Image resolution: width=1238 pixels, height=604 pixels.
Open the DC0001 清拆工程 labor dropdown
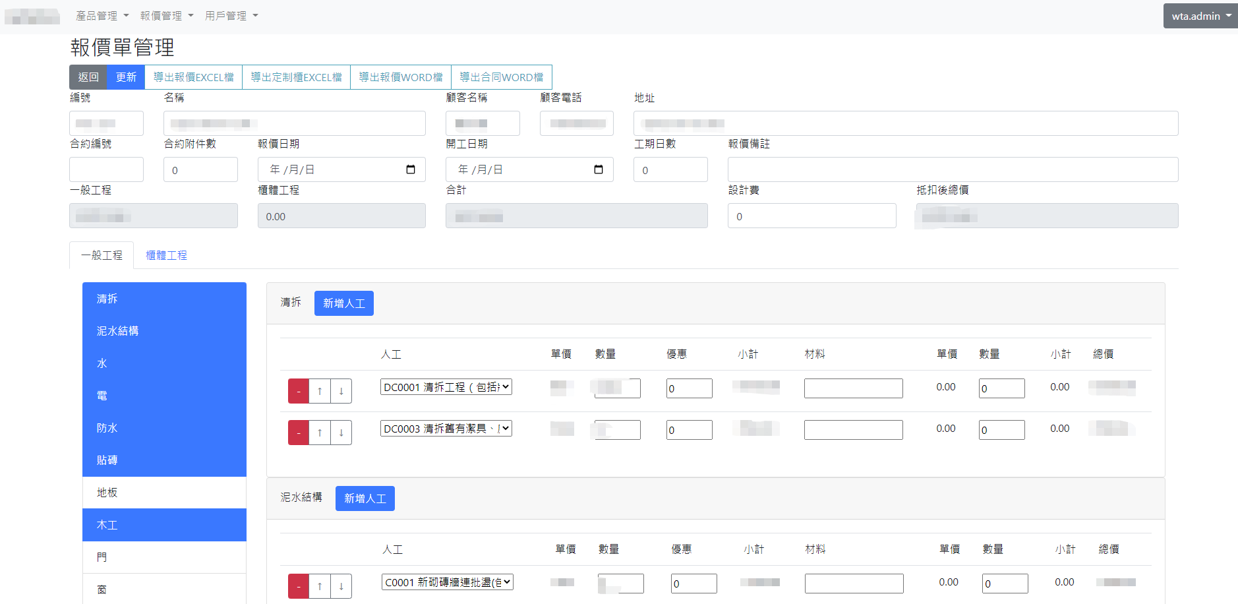coord(446,387)
